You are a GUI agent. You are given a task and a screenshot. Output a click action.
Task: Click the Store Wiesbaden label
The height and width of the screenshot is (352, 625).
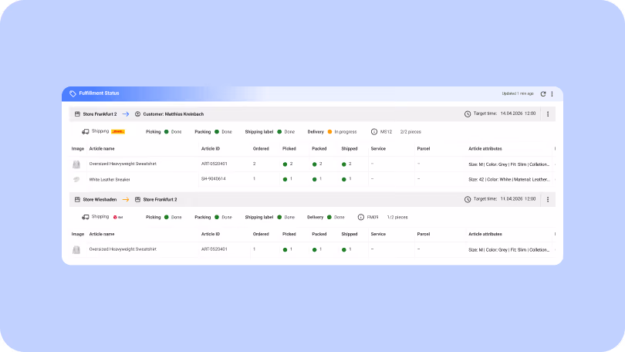pyautogui.click(x=100, y=199)
